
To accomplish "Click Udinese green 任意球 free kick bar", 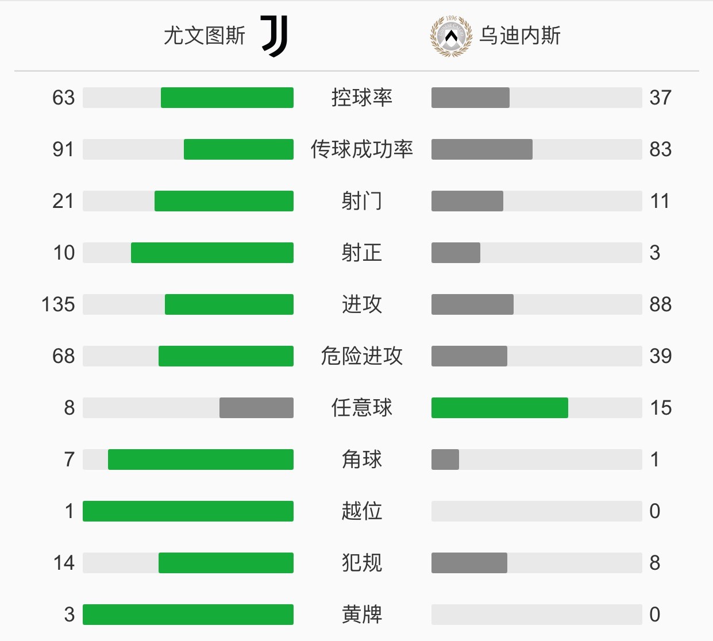I will (x=500, y=408).
